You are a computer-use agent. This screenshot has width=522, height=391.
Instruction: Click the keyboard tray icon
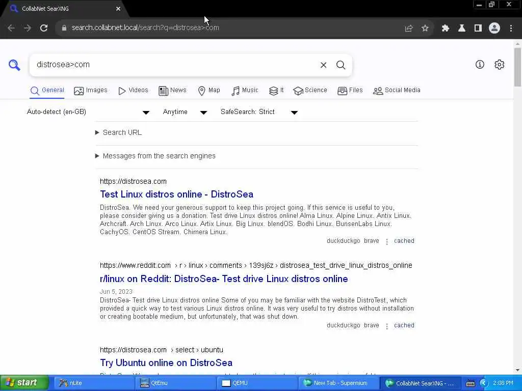point(470,384)
